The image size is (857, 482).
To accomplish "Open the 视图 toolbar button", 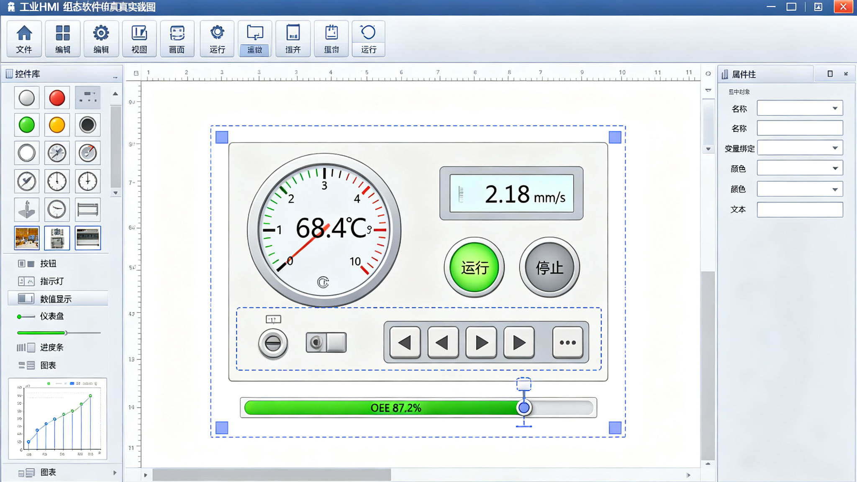I will pos(139,38).
